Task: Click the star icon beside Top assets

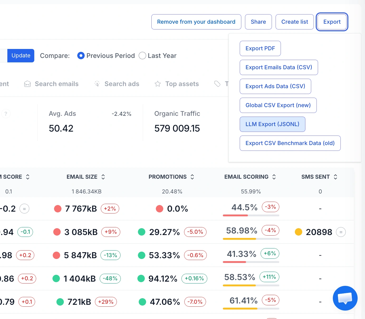Action: [x=158, y=84]
